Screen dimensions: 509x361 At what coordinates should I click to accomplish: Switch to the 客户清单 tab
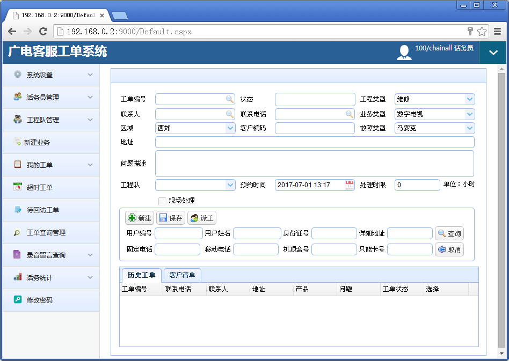(x=182, y=275)
